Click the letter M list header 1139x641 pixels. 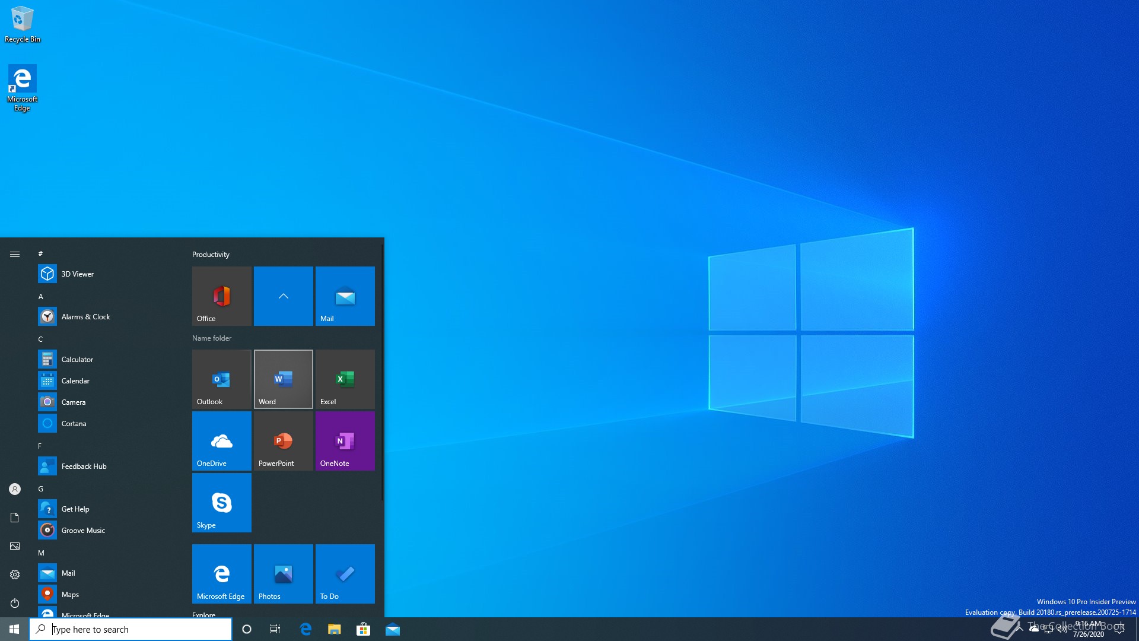pos(41,553)
